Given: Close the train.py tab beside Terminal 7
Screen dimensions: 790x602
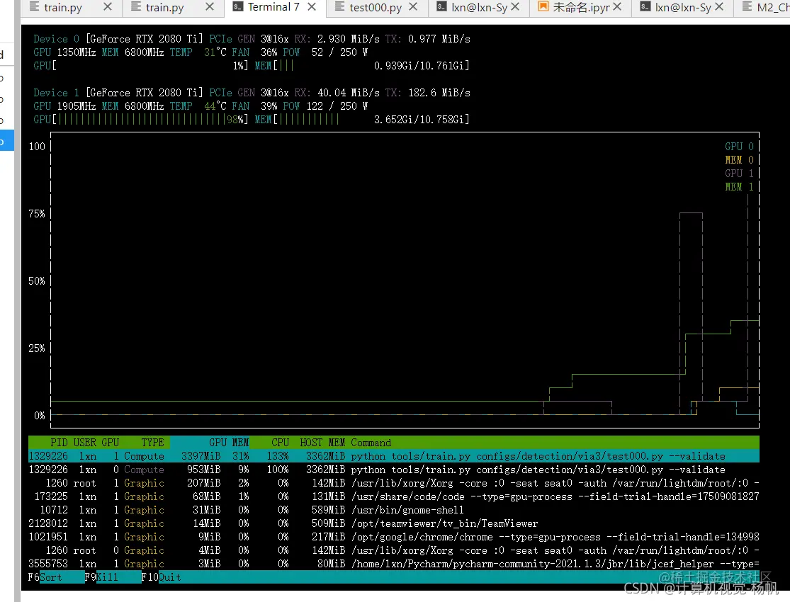Looking at the screenshot, I should pos(210,7).
